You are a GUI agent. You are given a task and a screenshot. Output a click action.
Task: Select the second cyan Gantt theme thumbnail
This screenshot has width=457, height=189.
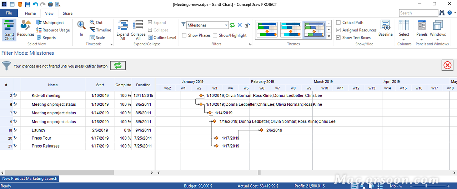coord(291,30)
